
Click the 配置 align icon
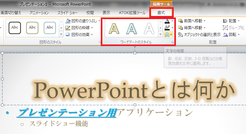pos(225,21)
